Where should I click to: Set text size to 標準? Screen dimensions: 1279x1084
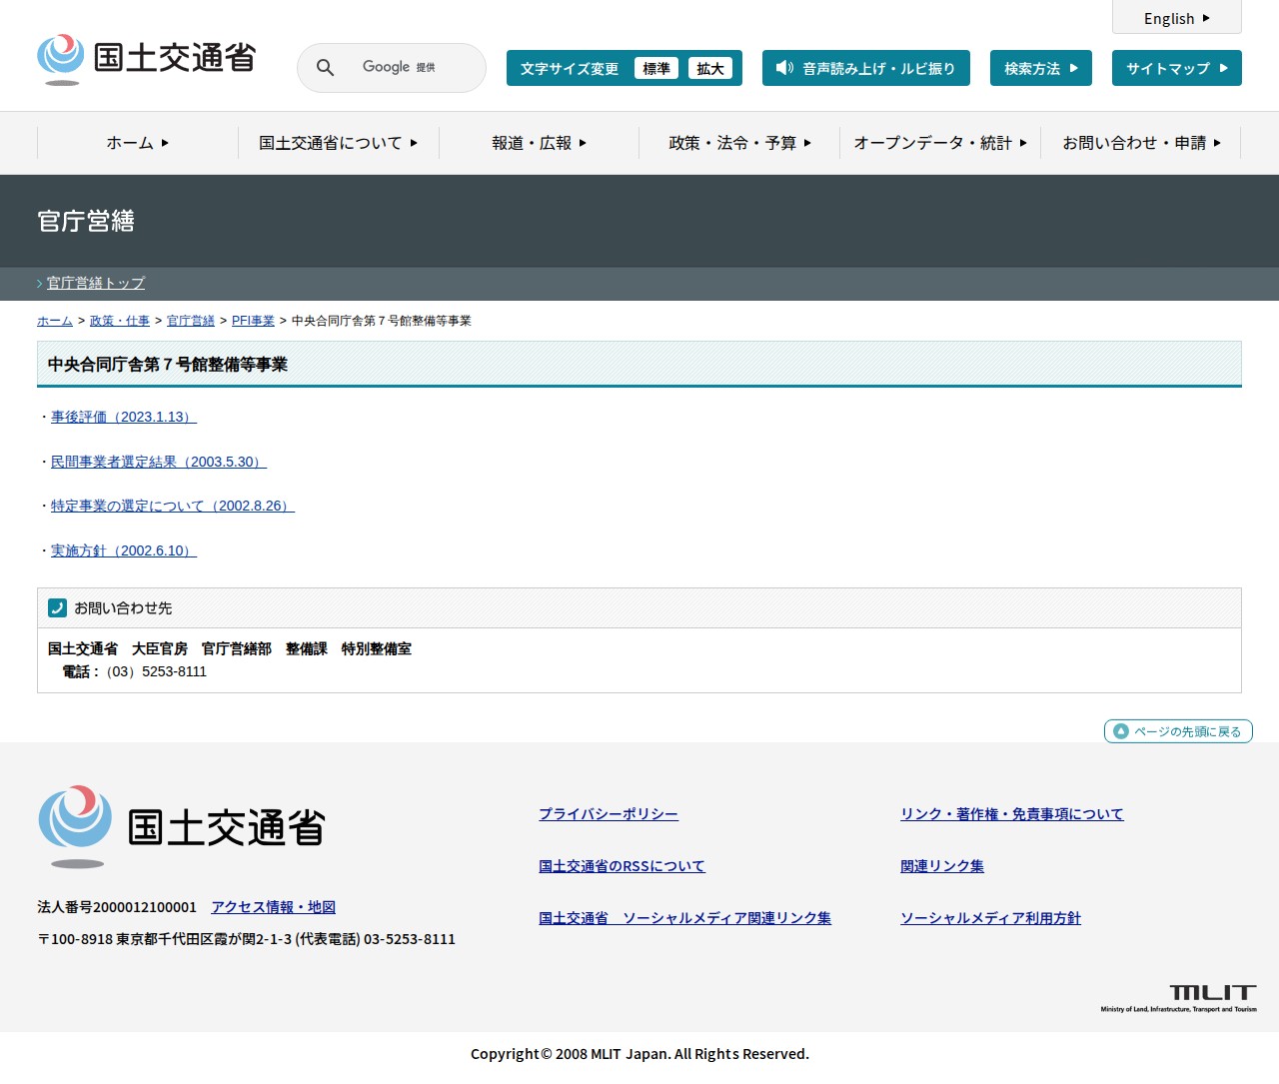(655, 68)
